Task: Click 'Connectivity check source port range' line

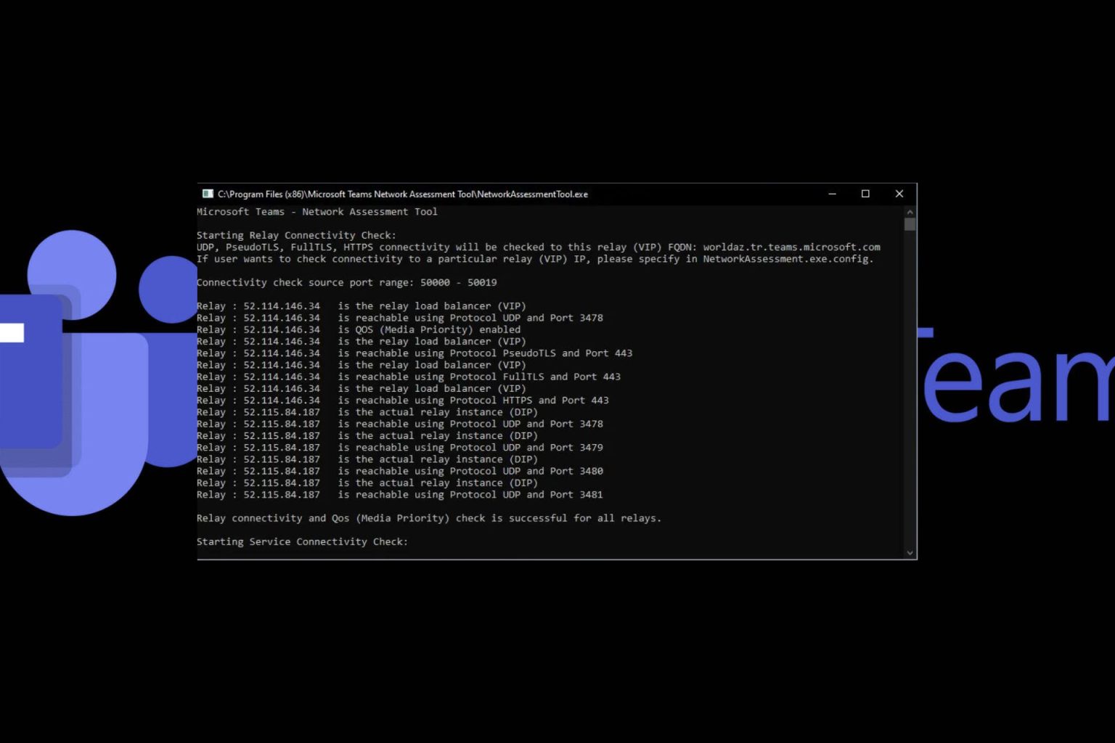Action: (x=347, y=282)
